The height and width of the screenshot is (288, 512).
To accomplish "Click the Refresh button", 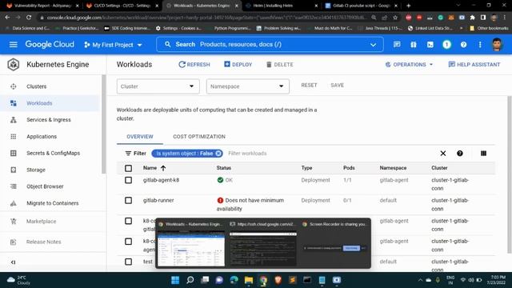I will [194, 65].
